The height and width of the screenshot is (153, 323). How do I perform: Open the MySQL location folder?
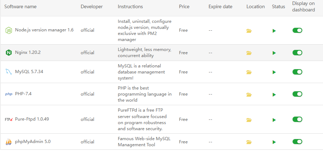point(249,72)
